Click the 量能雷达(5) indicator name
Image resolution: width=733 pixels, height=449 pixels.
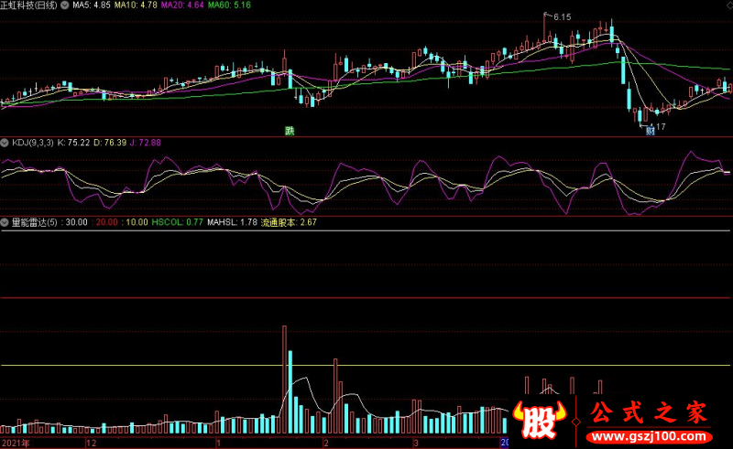(x=34, y=222)
